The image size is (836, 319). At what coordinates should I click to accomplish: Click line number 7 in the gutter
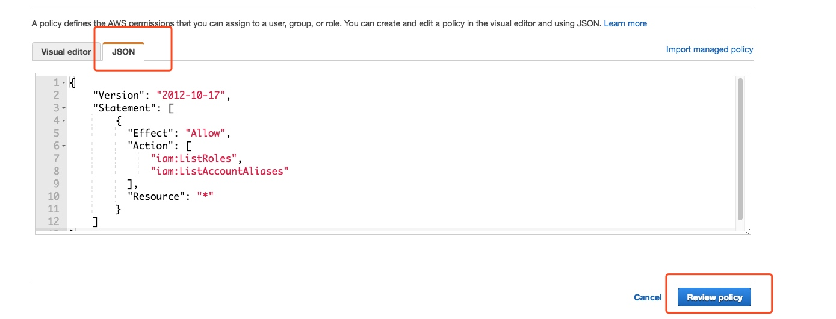point(57,158)
